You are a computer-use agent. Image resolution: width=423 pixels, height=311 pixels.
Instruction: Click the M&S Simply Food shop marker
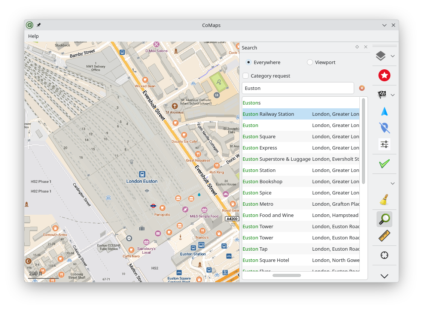coord(204,210)
